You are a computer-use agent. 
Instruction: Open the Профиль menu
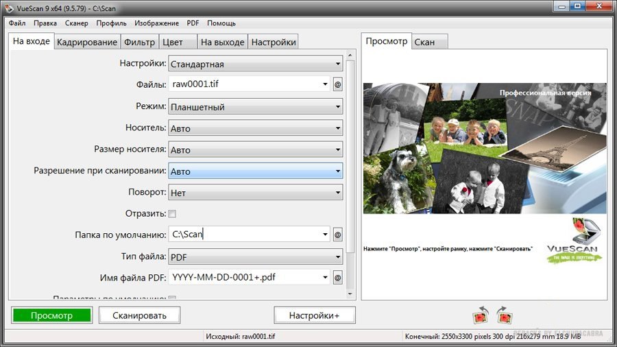click(x=111, y=23)
